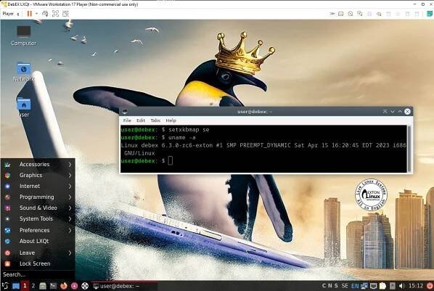Click the CD/DVD device icon in VMware toolbar

click(351, 14)
